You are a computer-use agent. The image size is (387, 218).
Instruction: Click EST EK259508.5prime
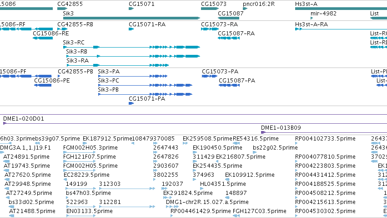207,139
